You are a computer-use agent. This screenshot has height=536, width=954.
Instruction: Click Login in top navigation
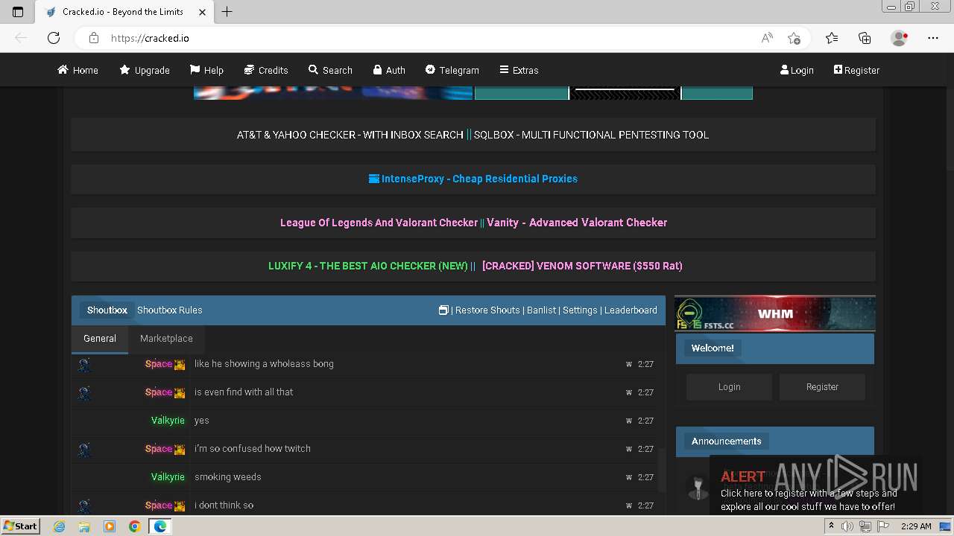coord(797,70)
